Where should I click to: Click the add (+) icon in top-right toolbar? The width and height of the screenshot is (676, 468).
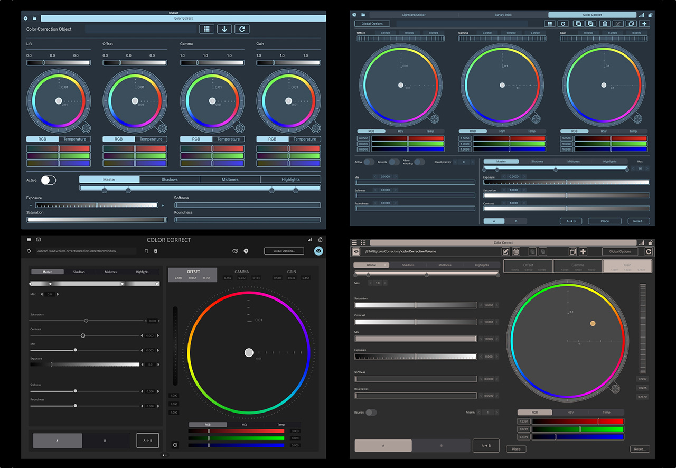[644, 23]
